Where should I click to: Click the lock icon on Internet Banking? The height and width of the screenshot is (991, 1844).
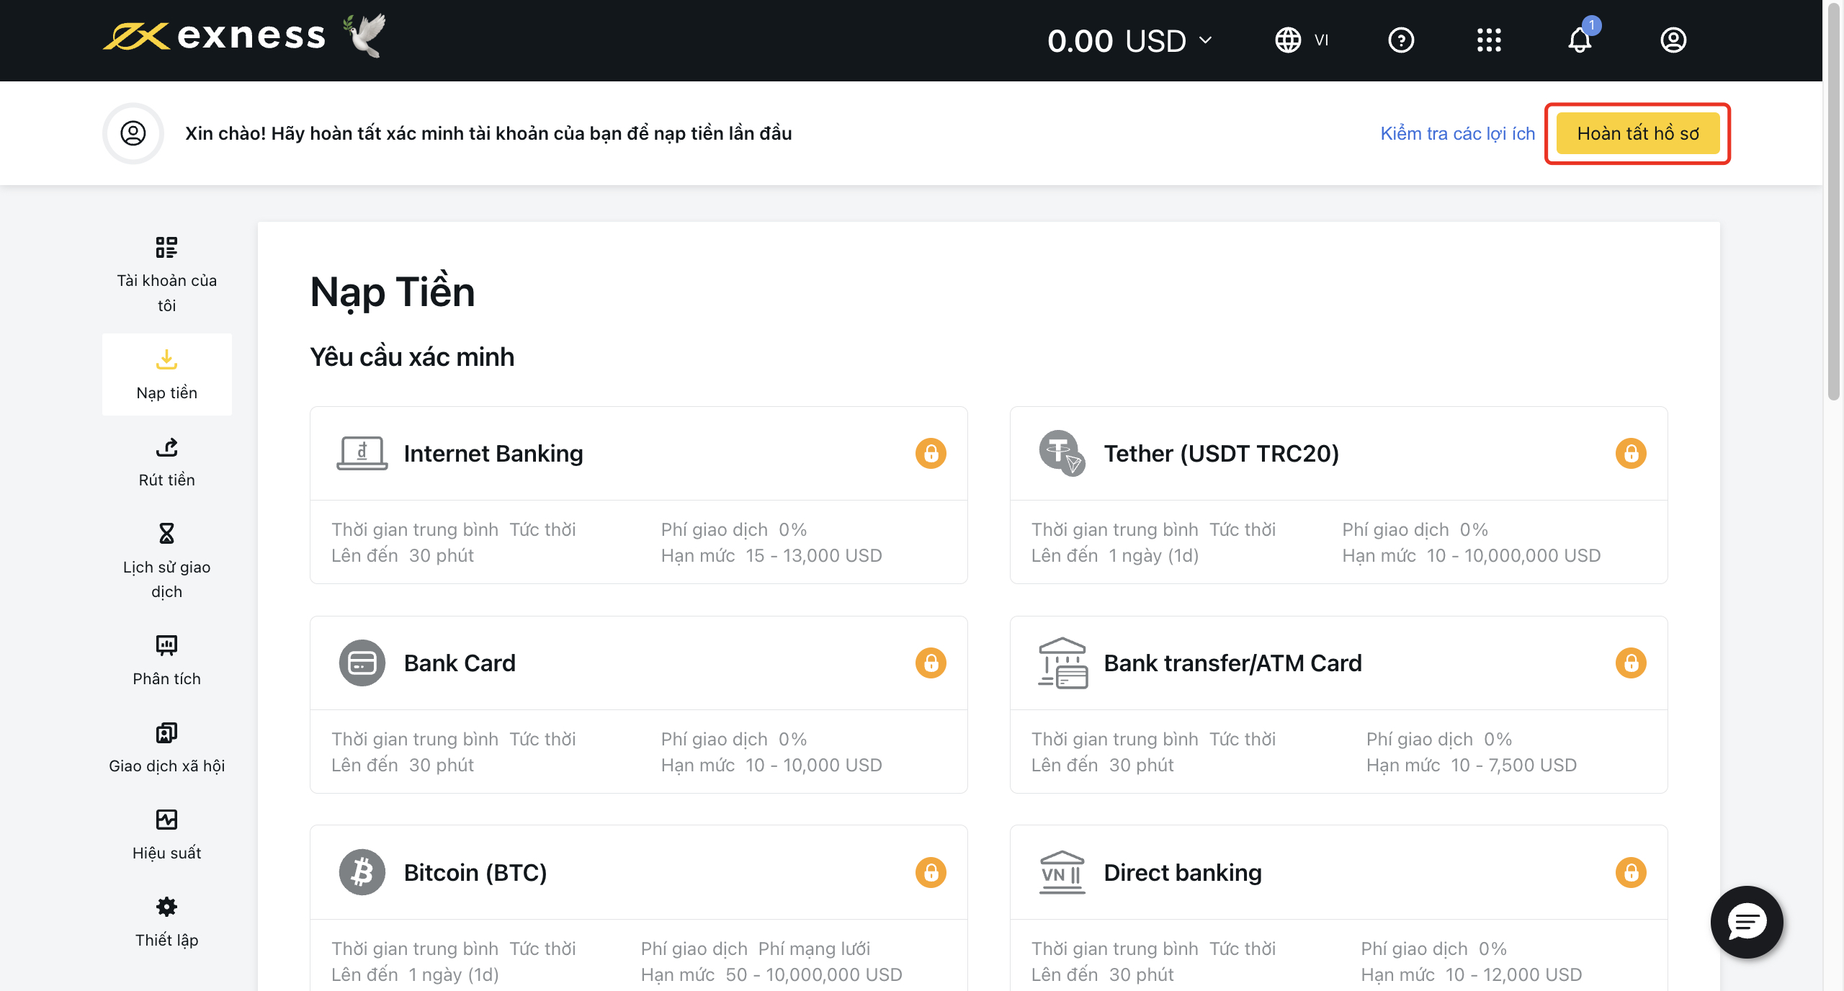[x=931, y=454]
